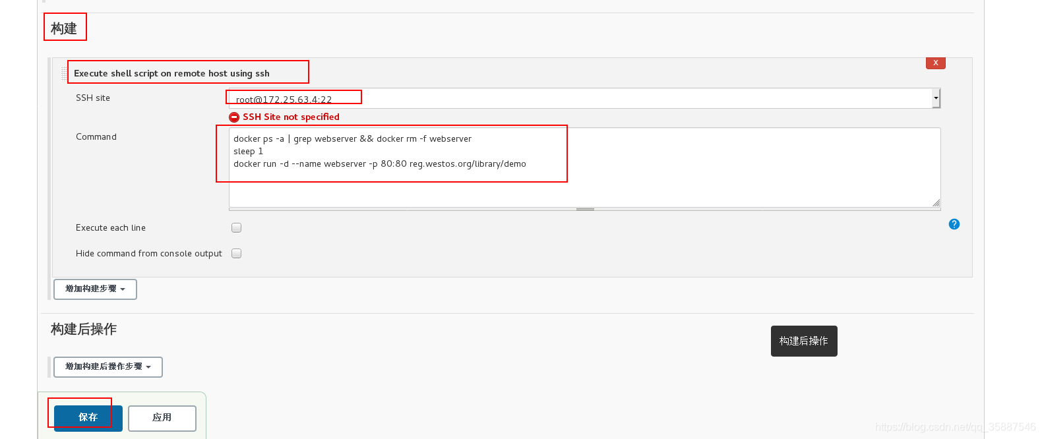Click the Execute each line label

111,227
